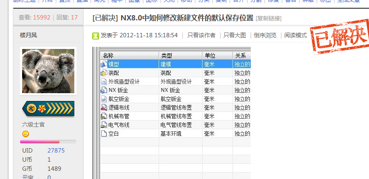Click the 复制链接 link beside the title
The image size is (369, 179).
pos(269,18)
